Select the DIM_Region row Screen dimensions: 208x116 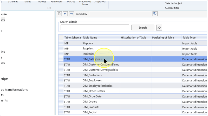coord(133,112)
